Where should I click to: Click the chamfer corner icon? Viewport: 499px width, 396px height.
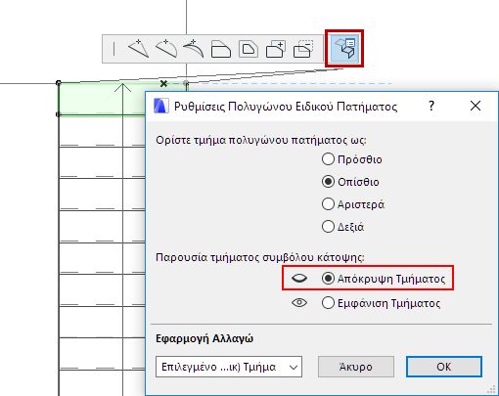[221, 49]
